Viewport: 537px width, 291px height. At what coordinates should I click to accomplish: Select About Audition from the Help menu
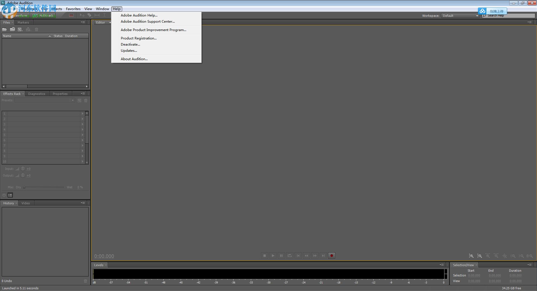click(134, 59)
